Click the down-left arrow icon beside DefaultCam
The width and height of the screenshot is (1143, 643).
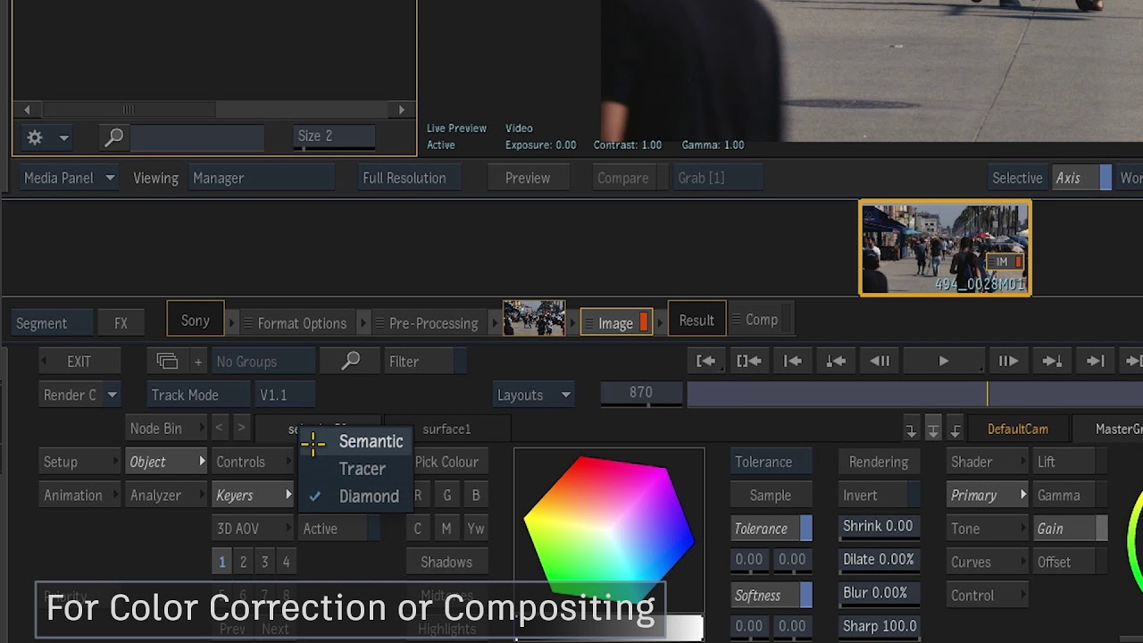tap(955, 430)
